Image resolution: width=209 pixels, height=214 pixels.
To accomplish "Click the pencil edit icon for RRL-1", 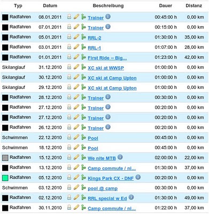I will point(76,47).
